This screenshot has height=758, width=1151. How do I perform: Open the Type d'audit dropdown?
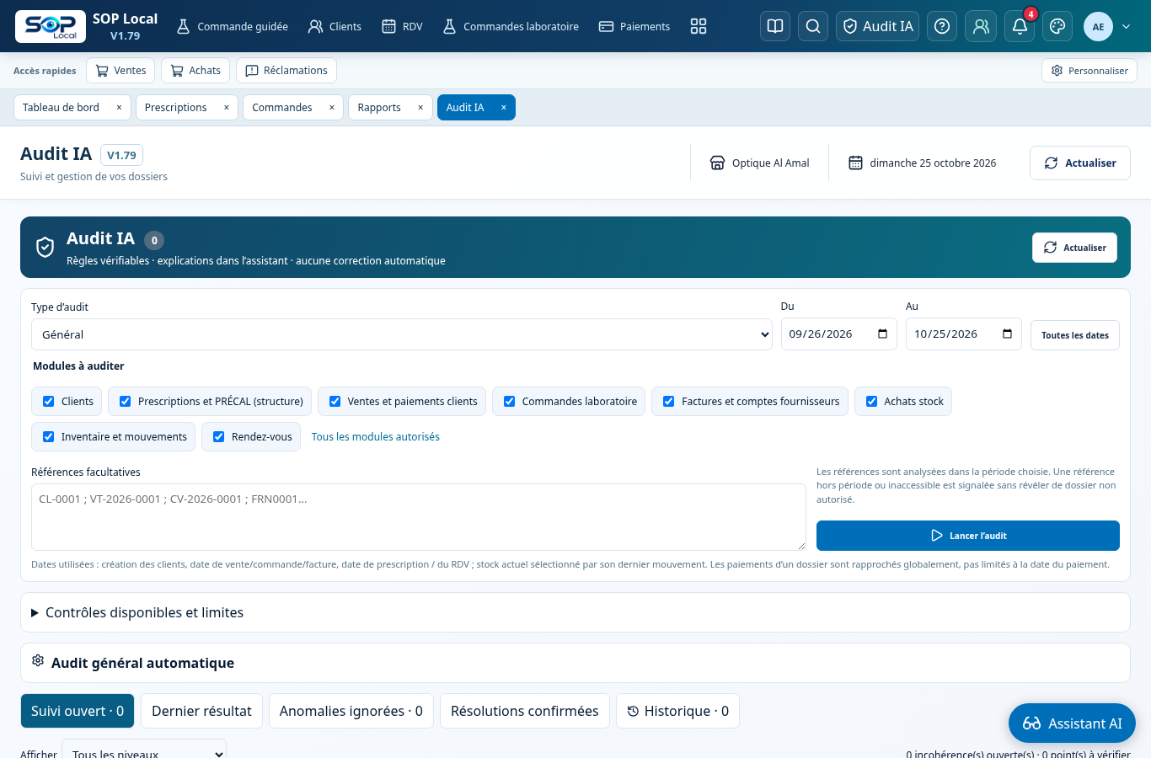tap(402, 334)
